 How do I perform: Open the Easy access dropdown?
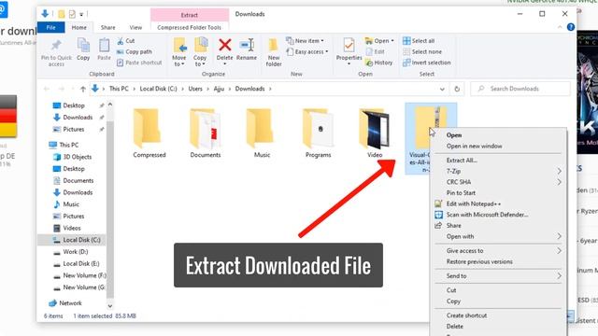(x=307, y=52)
